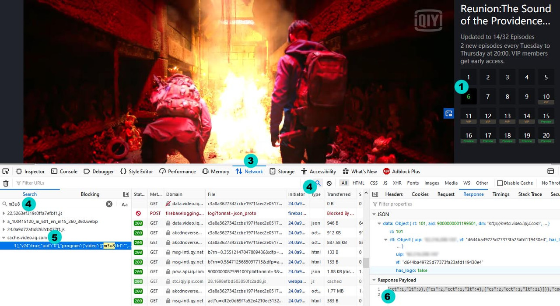This screenshot has width=560, height=306.
Task: Toggle the HTML request filter
Action: coord(358,183)
